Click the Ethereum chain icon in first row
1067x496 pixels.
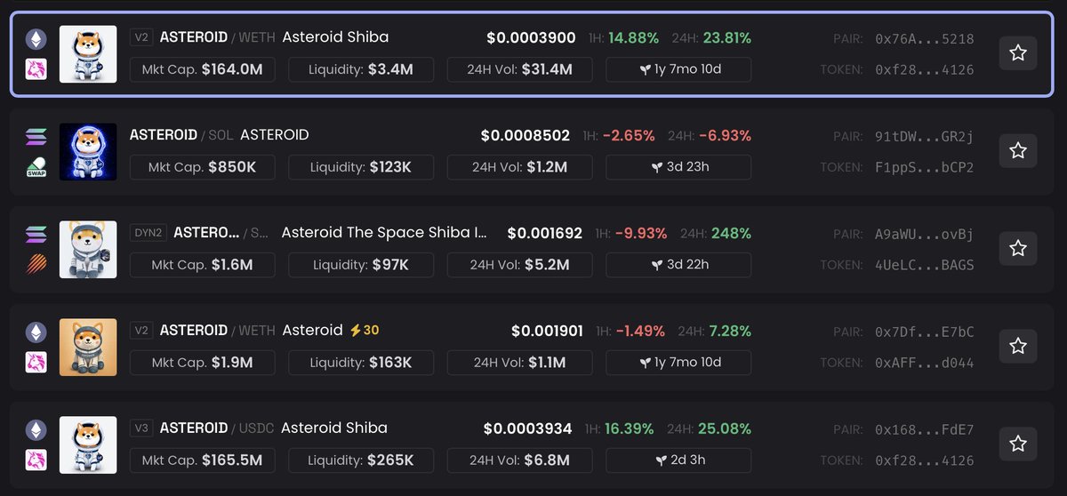[x=36, y=39]
